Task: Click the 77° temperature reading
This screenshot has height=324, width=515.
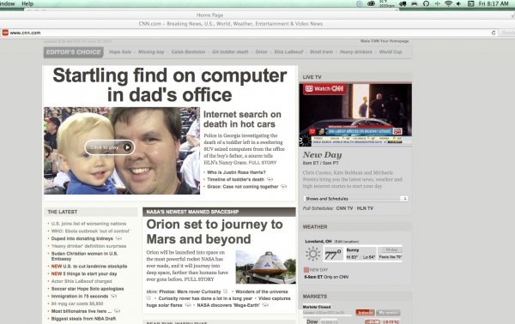Action: pyautogui.click(x=333, y=255)
